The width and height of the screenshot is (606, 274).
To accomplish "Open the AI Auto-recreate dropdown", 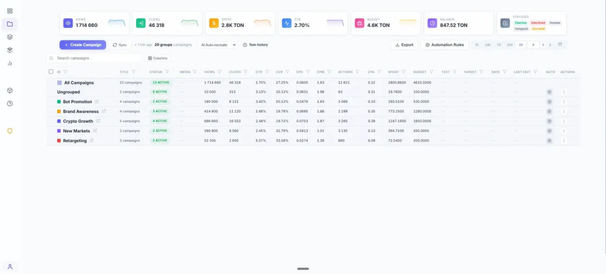I will coord(218,45).
